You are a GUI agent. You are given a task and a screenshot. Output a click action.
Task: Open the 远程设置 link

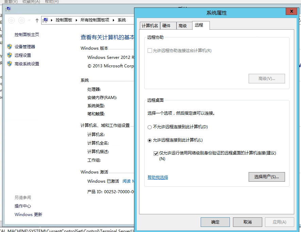[x=23, y=55]
